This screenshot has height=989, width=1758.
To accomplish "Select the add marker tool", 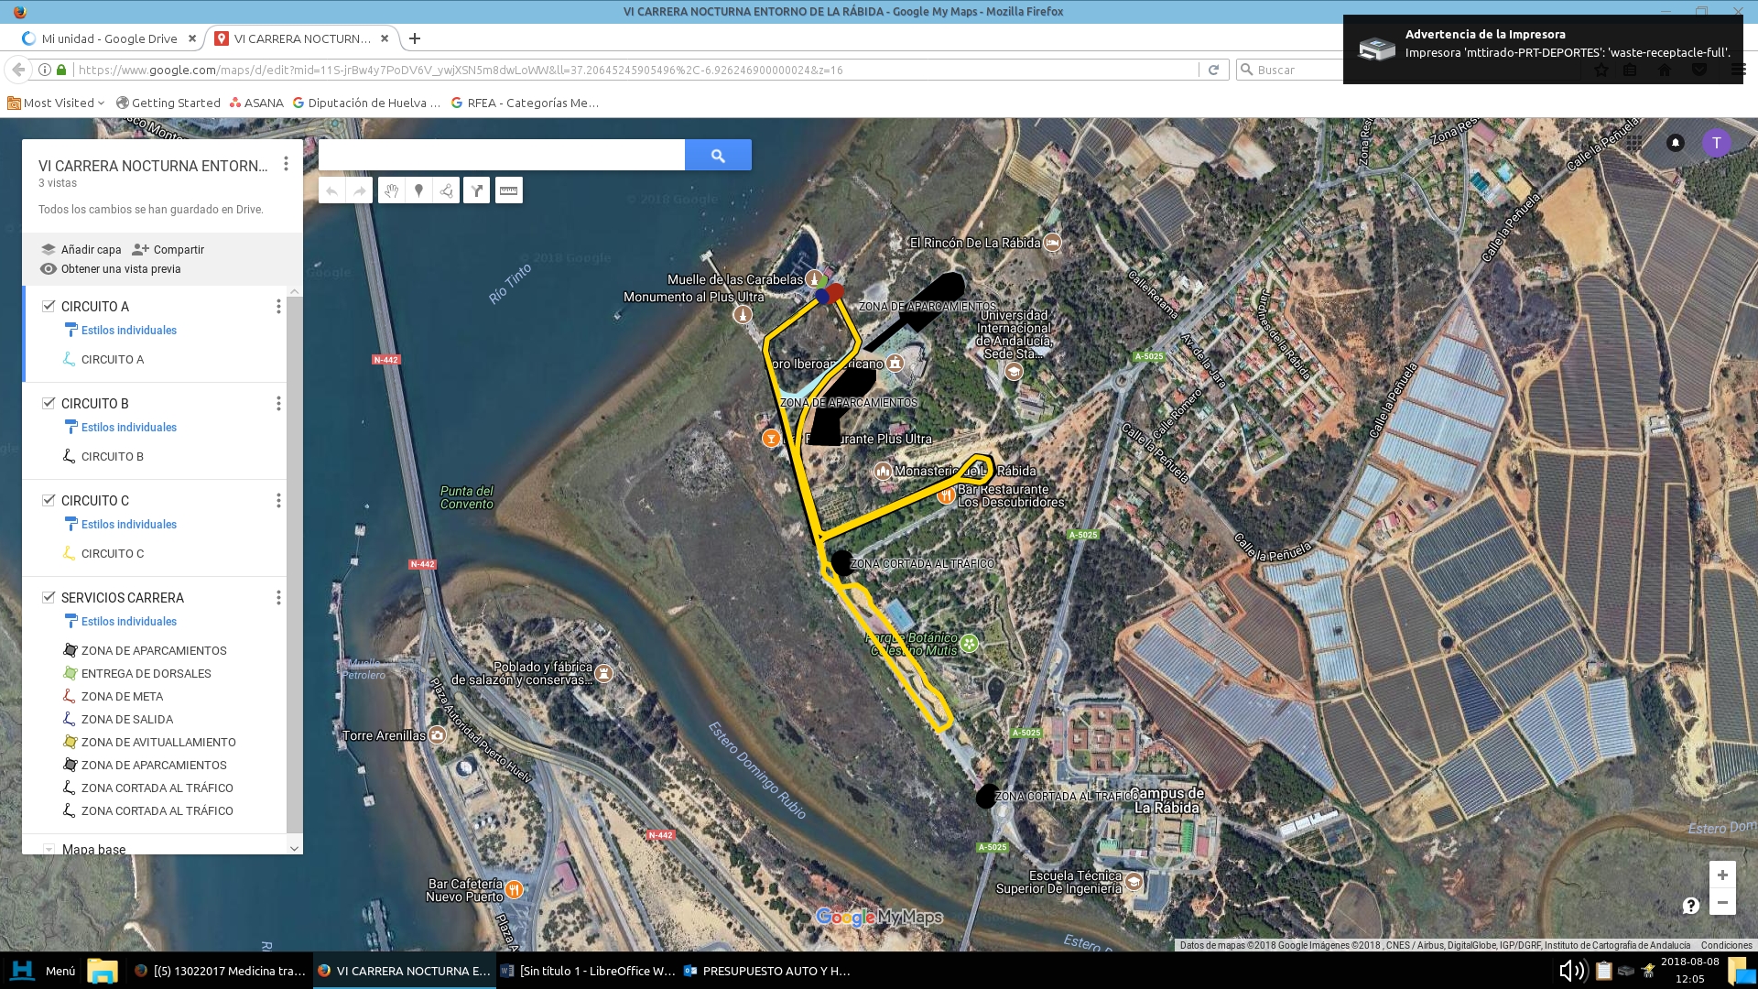I will [418, 190].
